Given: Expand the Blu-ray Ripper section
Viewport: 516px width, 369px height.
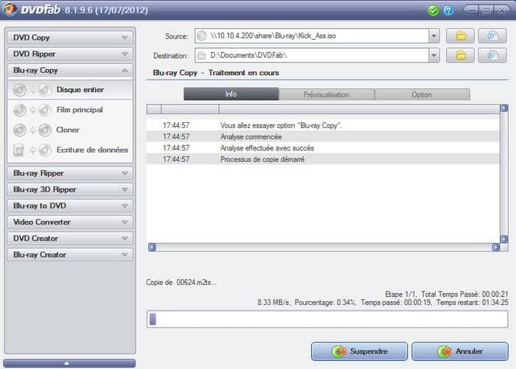Looking at the screenshot, I should pyautogui.click(x=70, y=173).
